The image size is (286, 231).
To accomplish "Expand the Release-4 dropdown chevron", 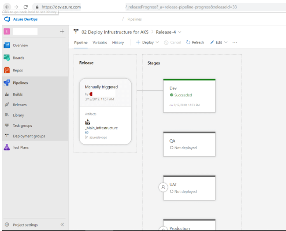I will (180, 32).
